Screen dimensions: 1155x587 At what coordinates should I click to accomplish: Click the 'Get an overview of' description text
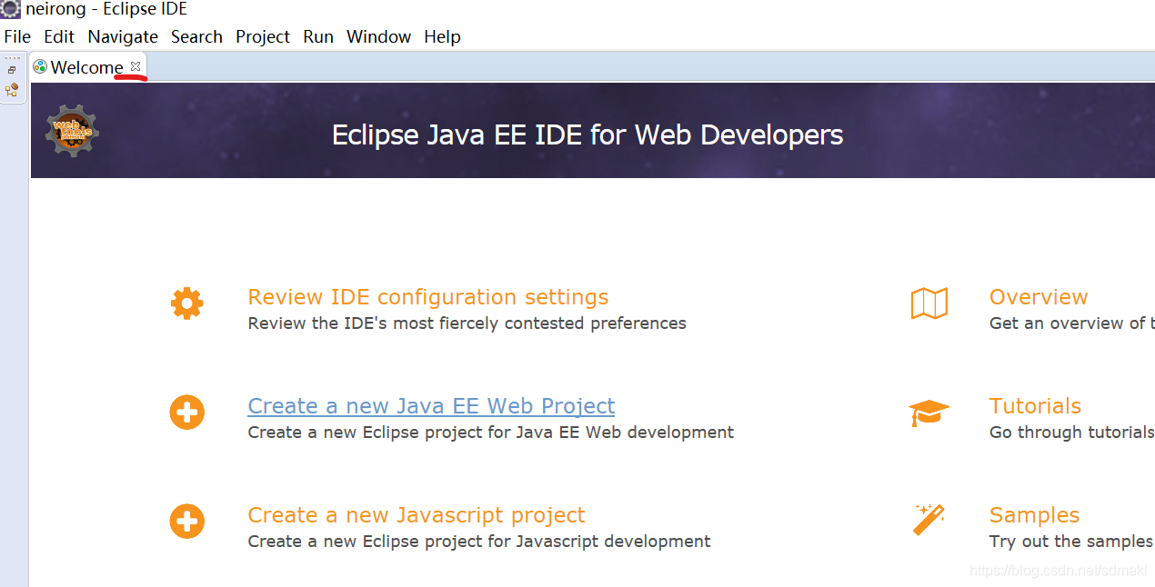tap(1071, 323)
